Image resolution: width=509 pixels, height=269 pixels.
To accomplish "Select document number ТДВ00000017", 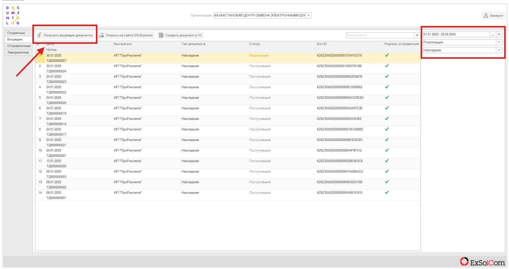I will (x=56, y=135).
